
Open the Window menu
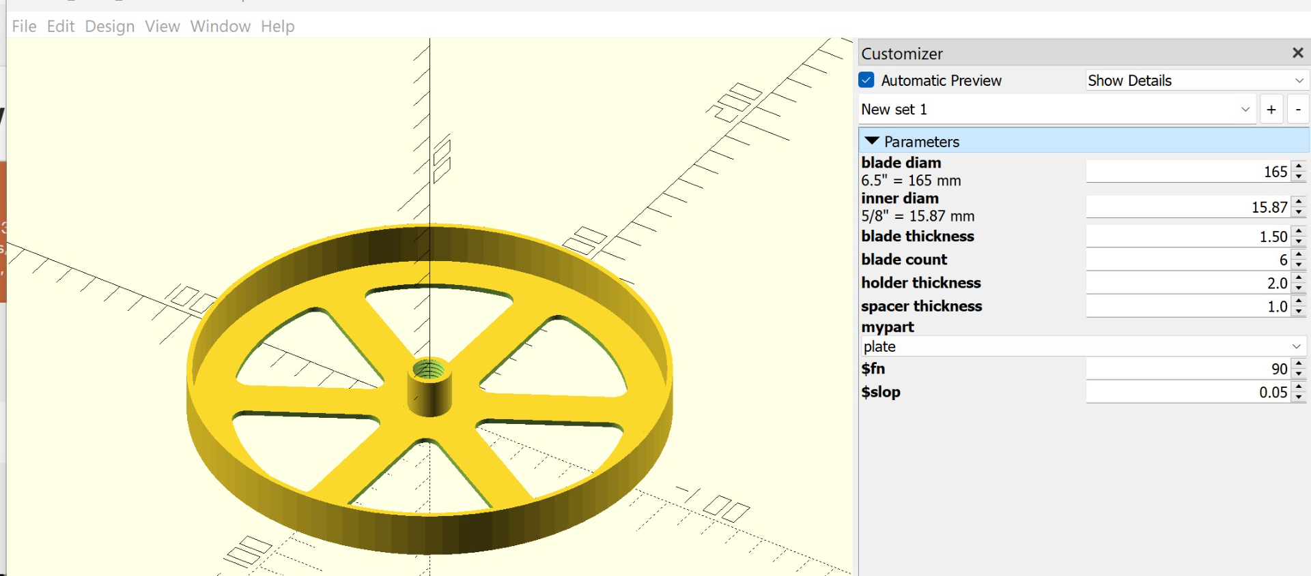tap(221, 27)
